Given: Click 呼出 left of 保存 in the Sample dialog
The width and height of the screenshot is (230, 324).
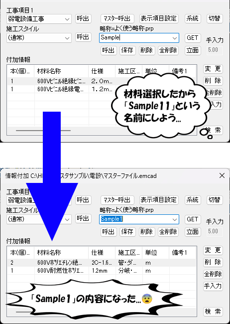Looking at the screenshot, I should click(109, 50).
